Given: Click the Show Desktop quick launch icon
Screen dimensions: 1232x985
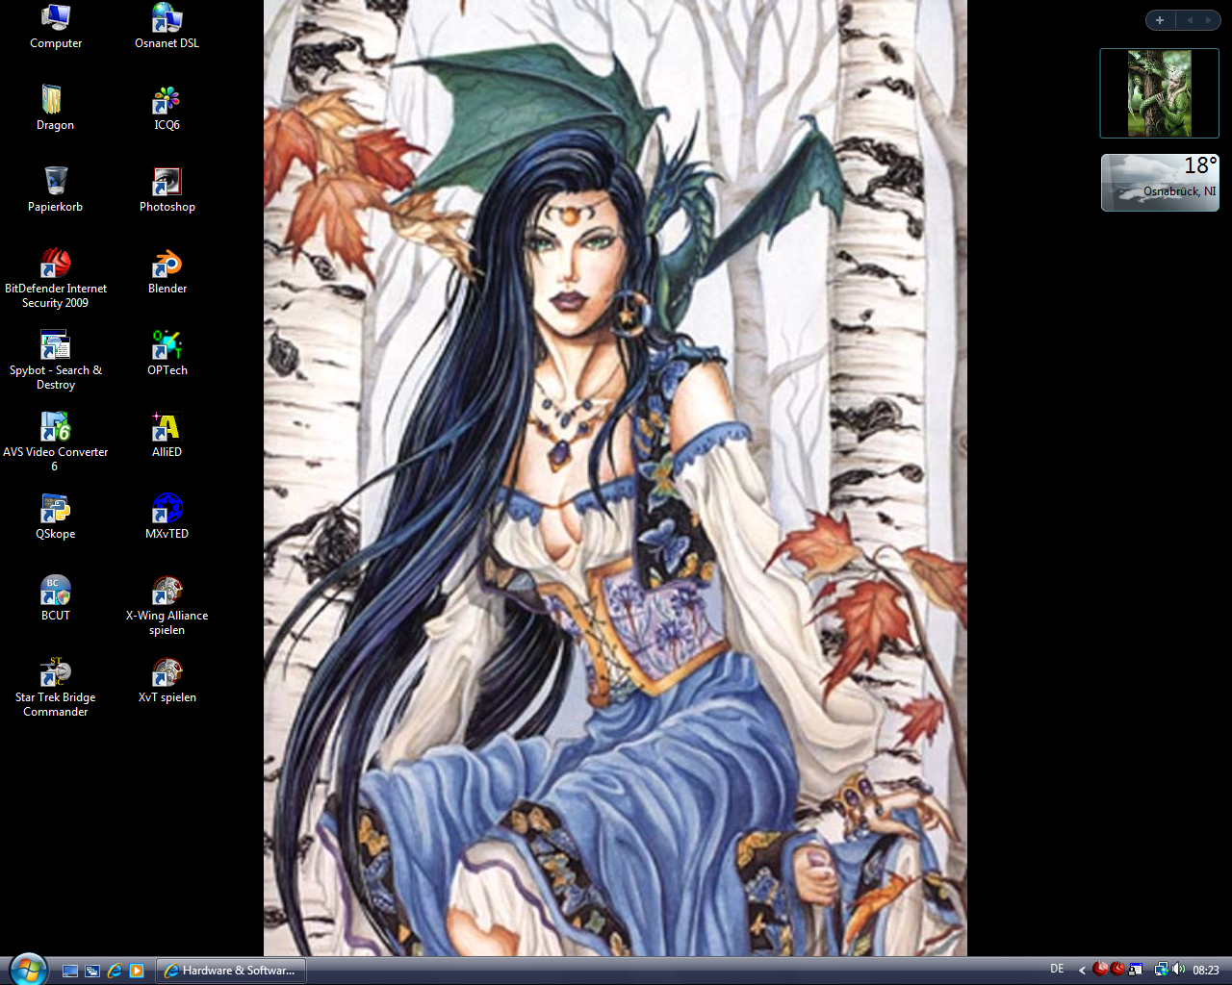Looking at the screenshot, I should (70, 971).
